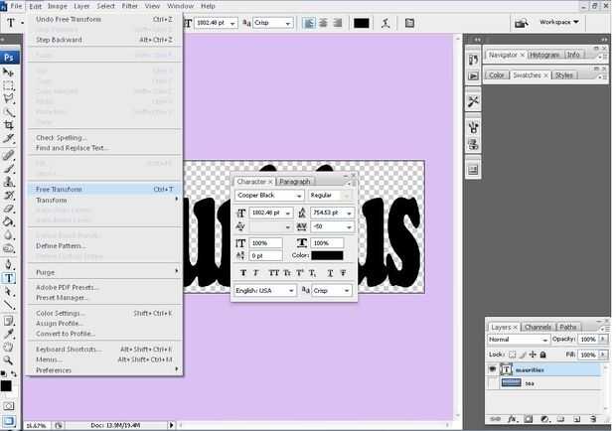The image size is (616, 431).
Task: Select the Clone Stamp tool
Action: click(8, 182)
